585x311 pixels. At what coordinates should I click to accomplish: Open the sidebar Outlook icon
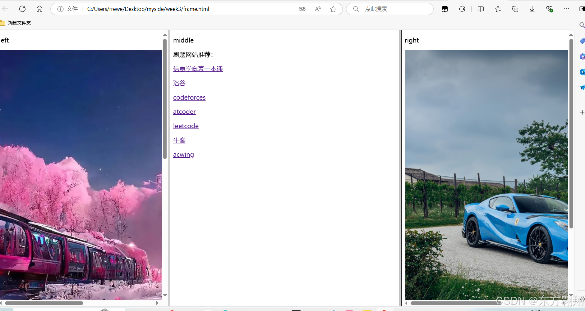coord(582,72)
